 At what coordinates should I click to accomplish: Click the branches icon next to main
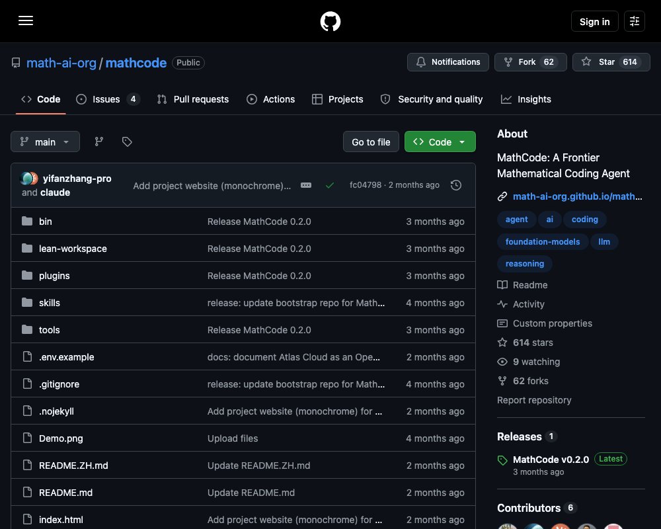(99, 142)
